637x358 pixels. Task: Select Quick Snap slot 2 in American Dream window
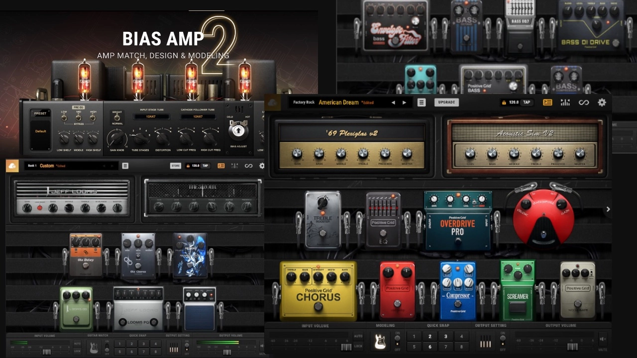pyautogui.click(x=430, y=336)
